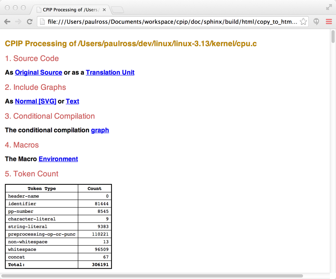
Task: Click the '1. Source Code' heading
Action: click(x=32, y=58)
